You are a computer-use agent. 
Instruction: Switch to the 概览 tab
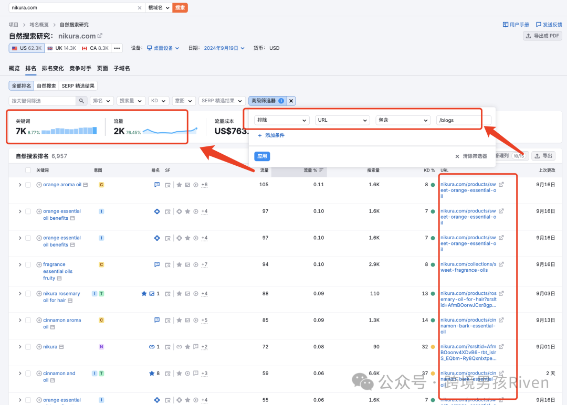14,68
